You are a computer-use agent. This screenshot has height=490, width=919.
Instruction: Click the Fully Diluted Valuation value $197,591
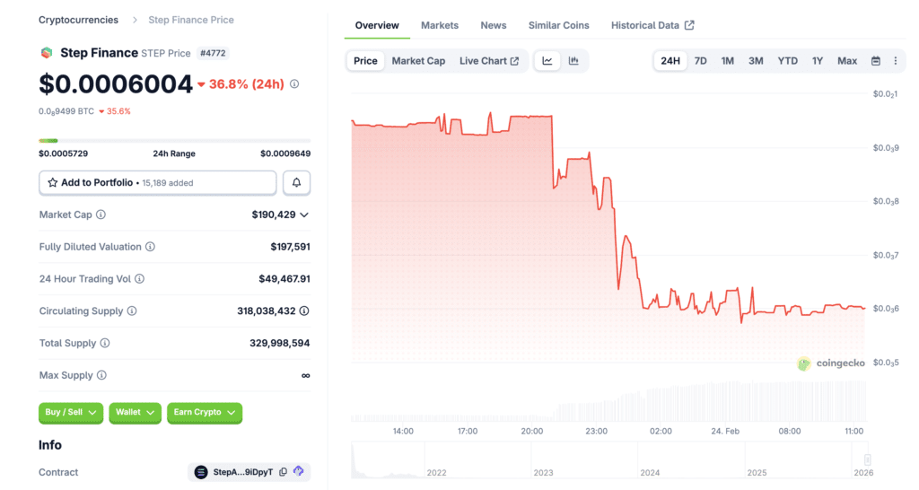(x=290, y=247)
